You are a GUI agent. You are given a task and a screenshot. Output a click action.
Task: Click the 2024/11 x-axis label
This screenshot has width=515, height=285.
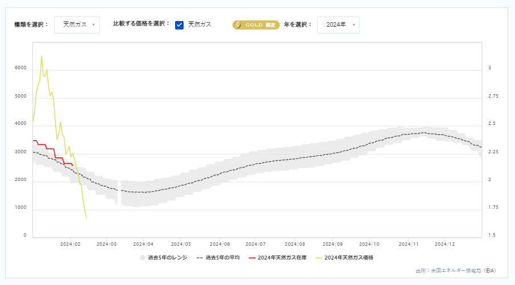coord(409,244)
